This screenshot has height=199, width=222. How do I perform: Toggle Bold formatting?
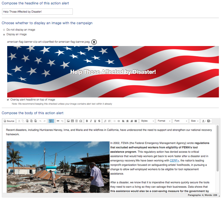[87, 121]
